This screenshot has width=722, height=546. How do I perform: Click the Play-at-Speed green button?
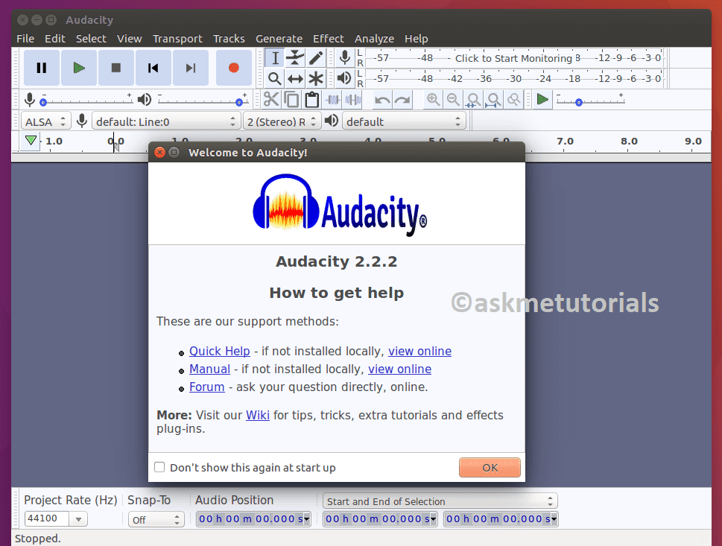[x=543, y=99]
